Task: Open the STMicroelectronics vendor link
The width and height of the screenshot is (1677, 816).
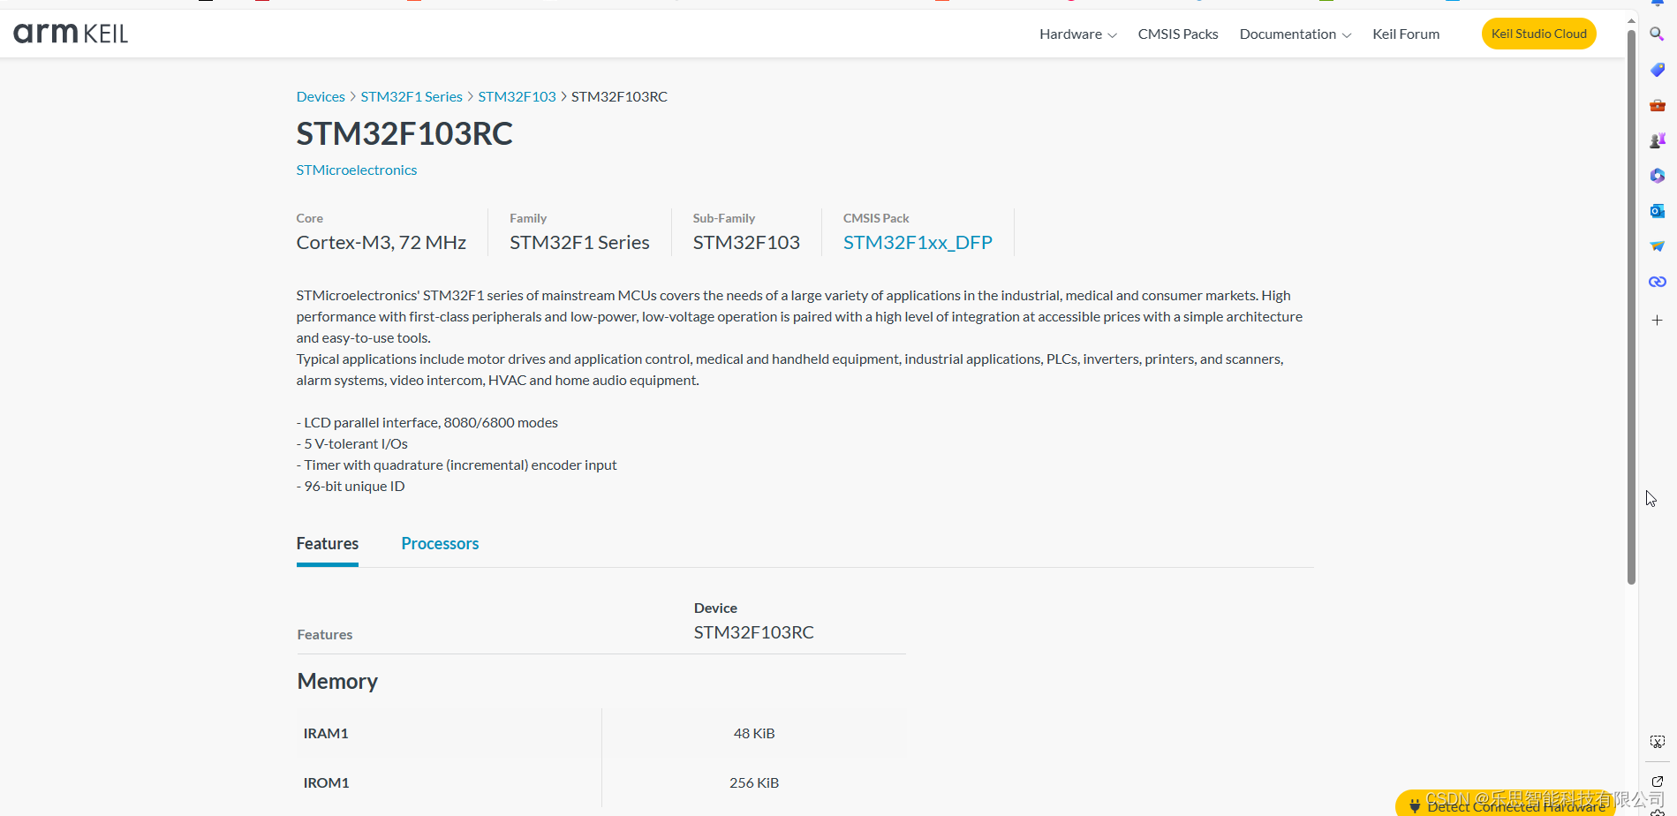Action: 356,170
